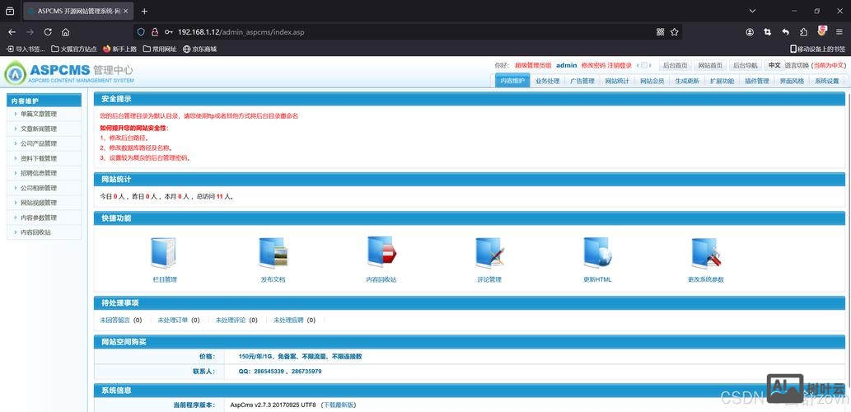Click the 未回答留言 pending link
Screen dimensions: 851x412
click(x=115, y=321)
